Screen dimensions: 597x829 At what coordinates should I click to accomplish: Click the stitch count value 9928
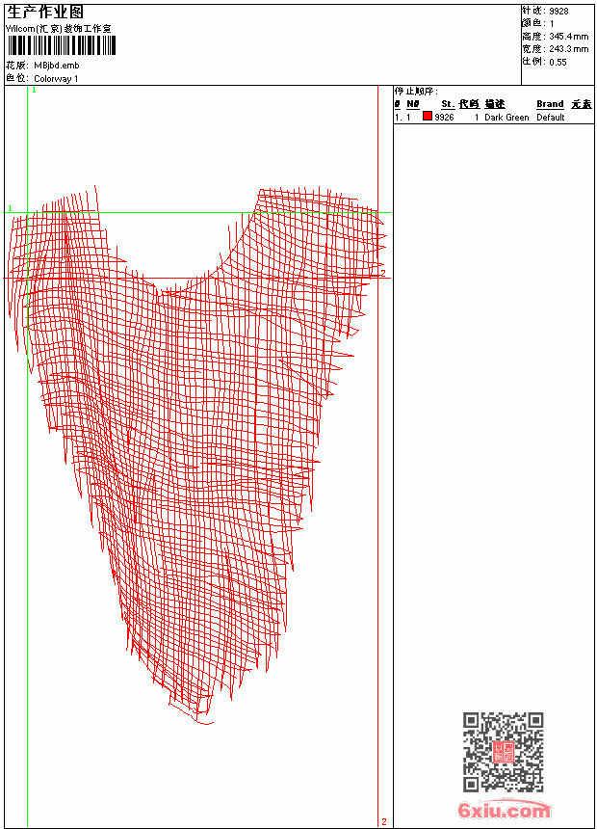point(558,12)
